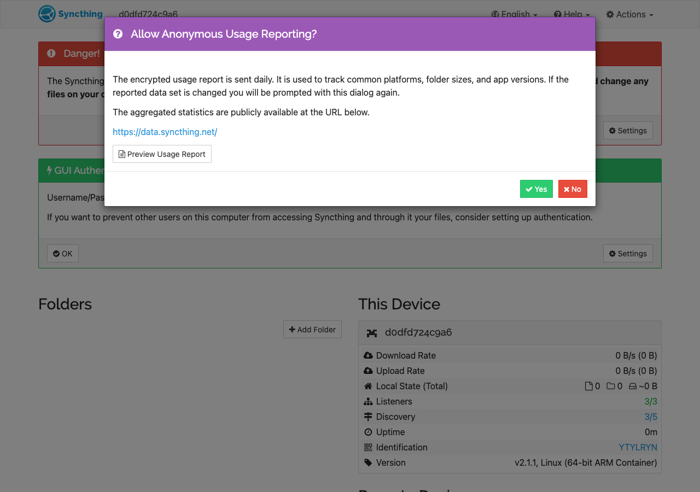Screen dimensions: 700x492
Task: Click the Upload Rate value "0 B/s (0 B)"
Action: (x=637, y=371)
